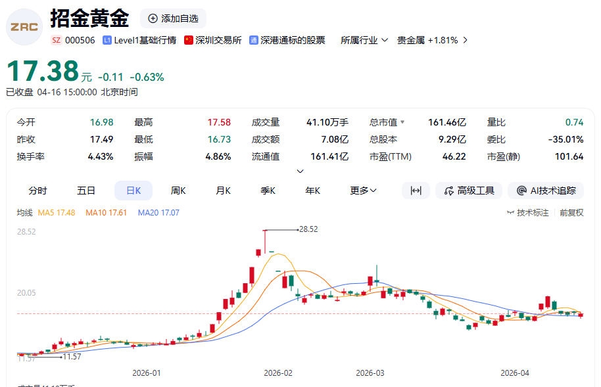Expand more stats with chevron below data
The width and height of the screenshot is (601, 387).
[x=300, y=171]
